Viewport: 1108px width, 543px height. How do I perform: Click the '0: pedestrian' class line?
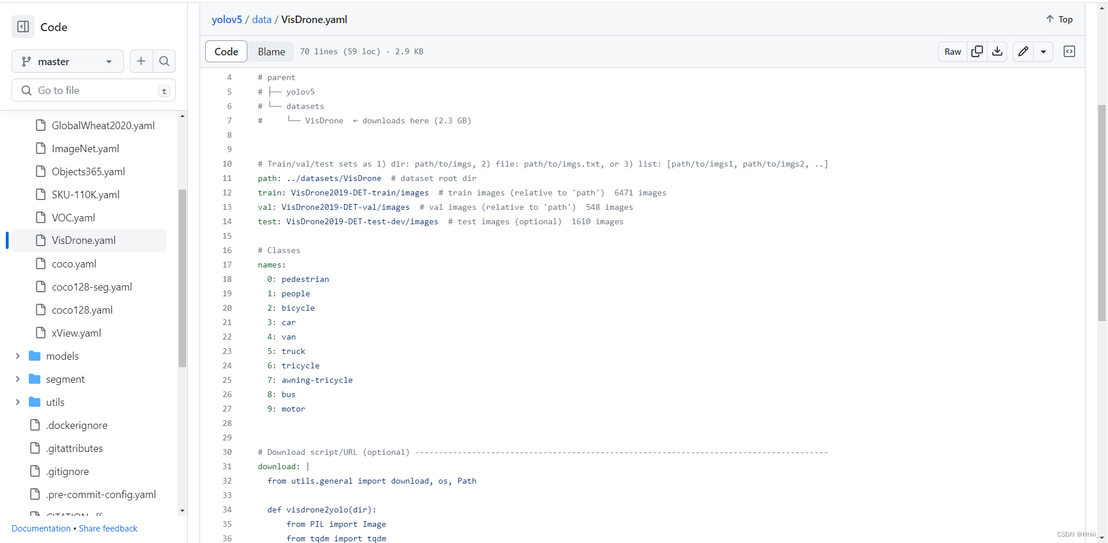(298, 279)
